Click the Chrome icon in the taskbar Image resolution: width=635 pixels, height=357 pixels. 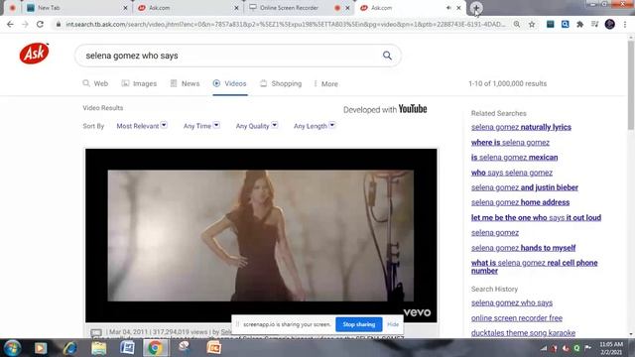[x=155, y=348]
